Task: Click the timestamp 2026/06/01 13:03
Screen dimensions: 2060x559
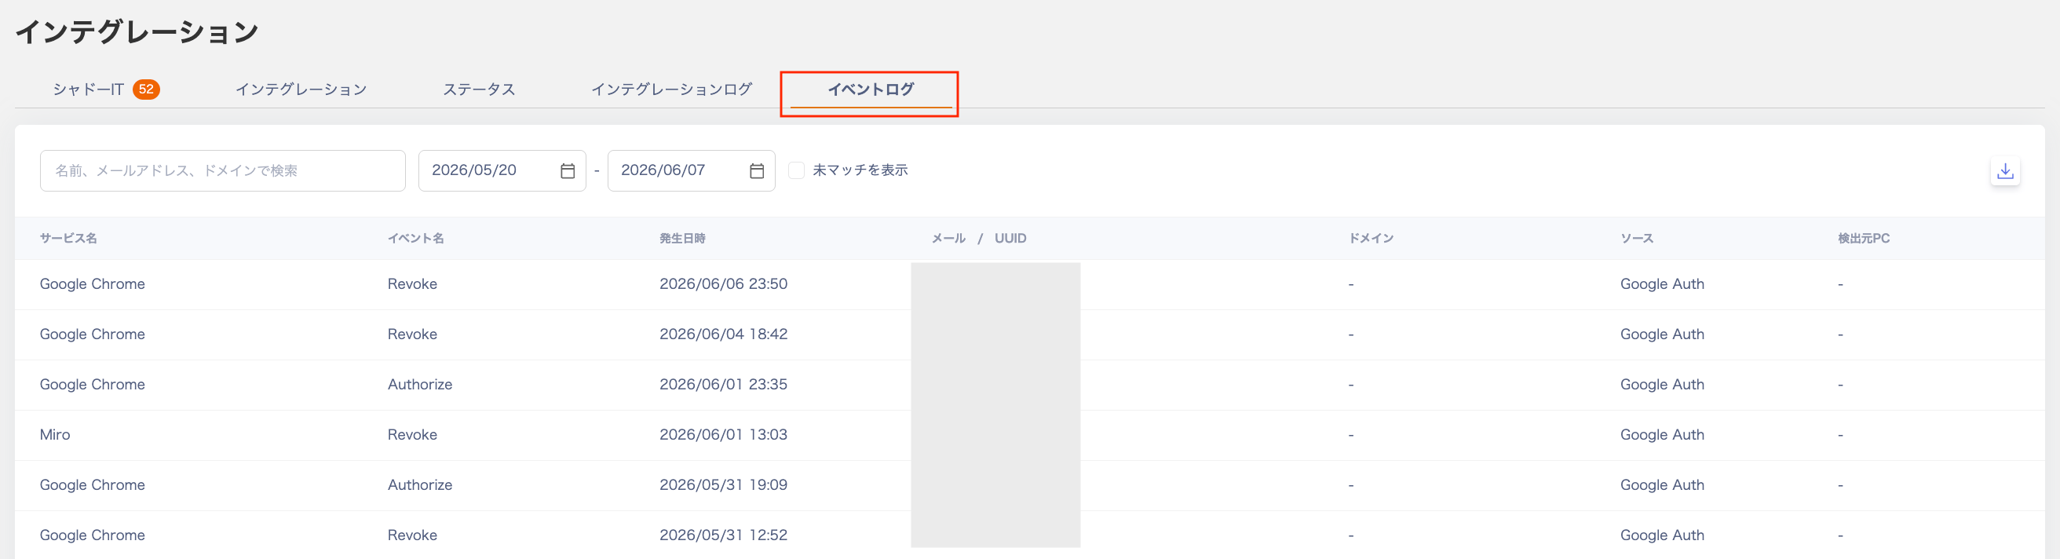Action: tap(724, 435)
